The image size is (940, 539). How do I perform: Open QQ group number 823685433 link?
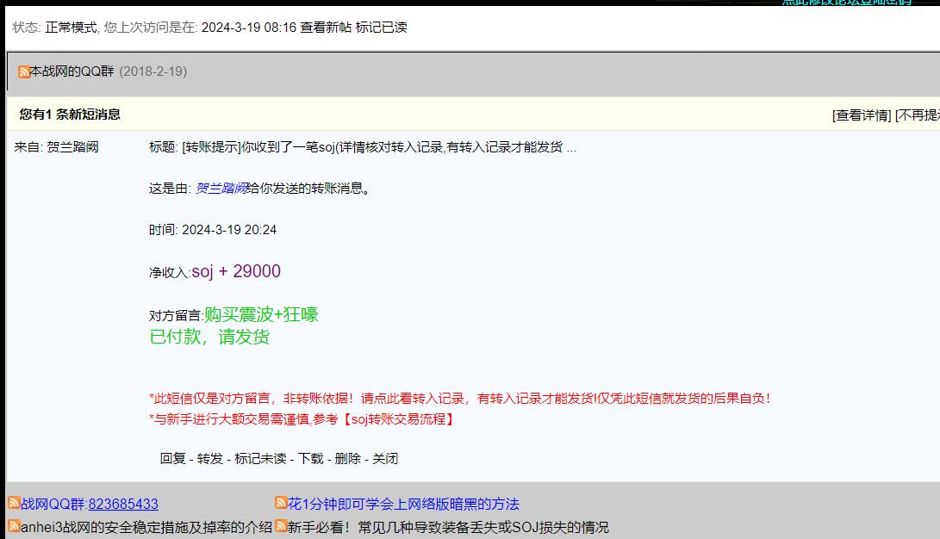[x=123, y=504]
